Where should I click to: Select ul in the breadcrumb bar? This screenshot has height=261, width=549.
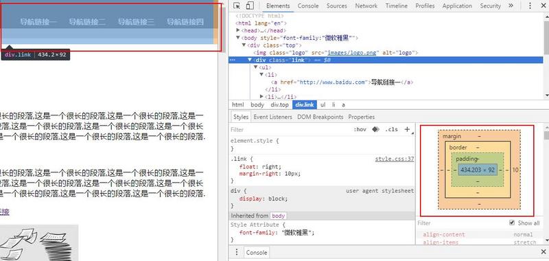(x=323, y=105)
